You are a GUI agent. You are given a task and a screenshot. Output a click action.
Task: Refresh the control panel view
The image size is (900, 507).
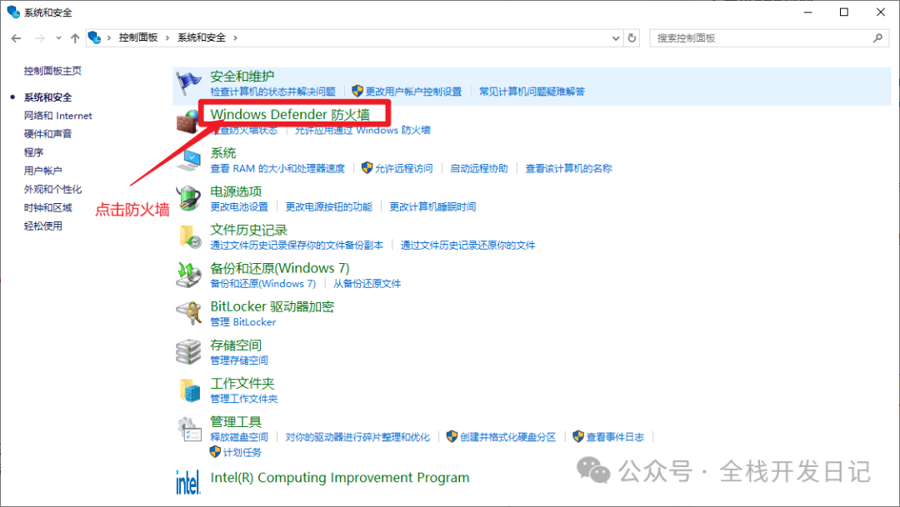(632, 37)
